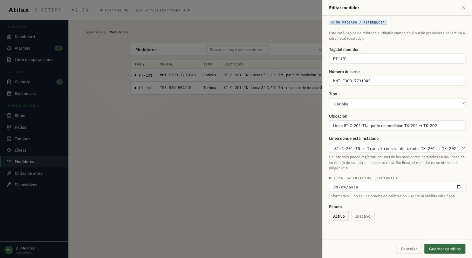
Task: Open Alarmas in the sidebar
Action: pos(34,48)
